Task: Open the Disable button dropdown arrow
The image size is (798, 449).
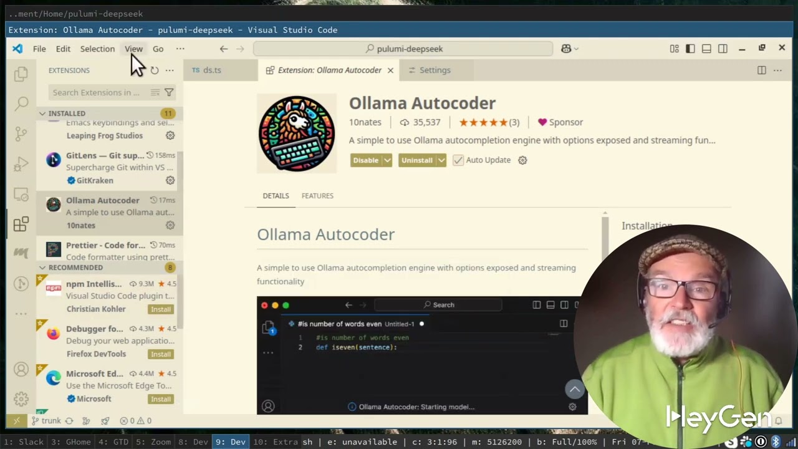Action: coord(387,160)
